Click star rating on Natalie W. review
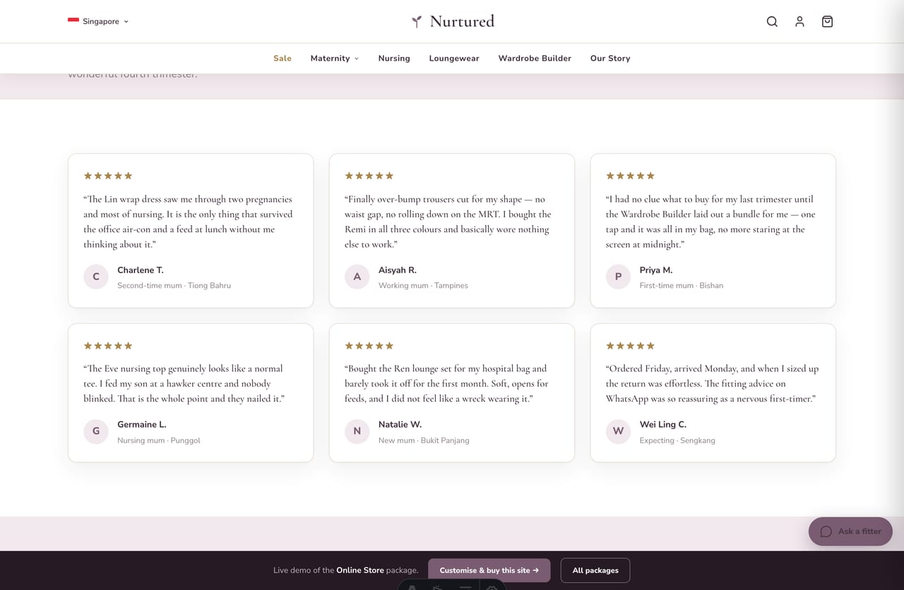The image size is (904, 590). (x=369, y=346)
